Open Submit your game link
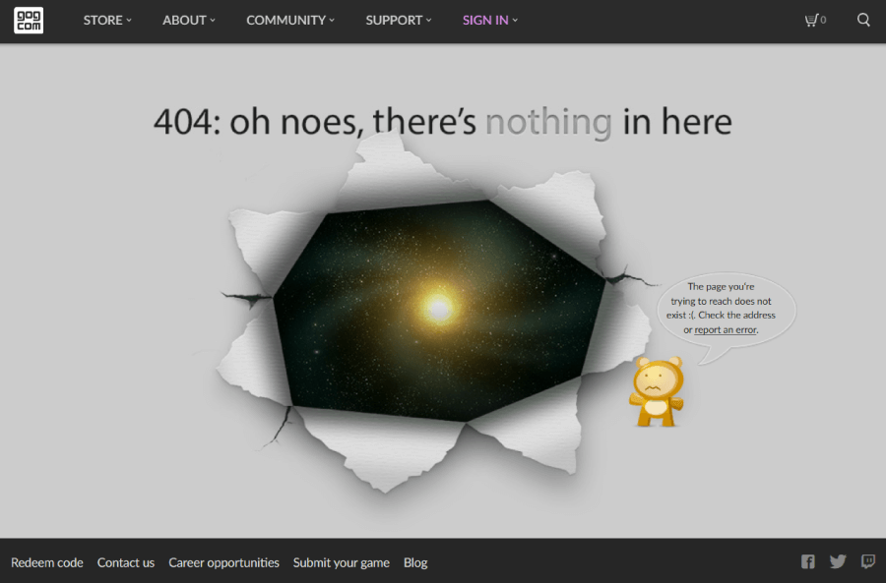This screenshot has width=886, height=583. coord(342,562)
